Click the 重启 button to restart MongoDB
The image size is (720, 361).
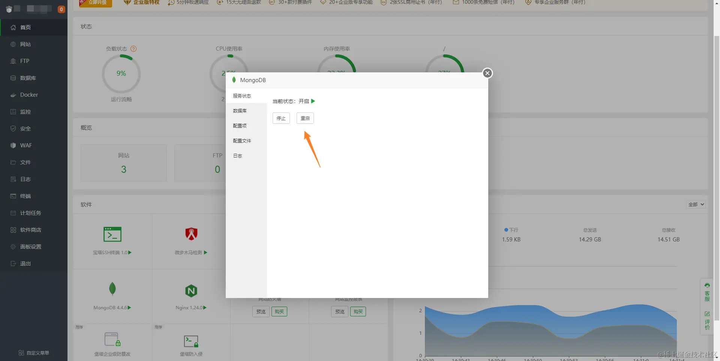[x=305, y=118]
